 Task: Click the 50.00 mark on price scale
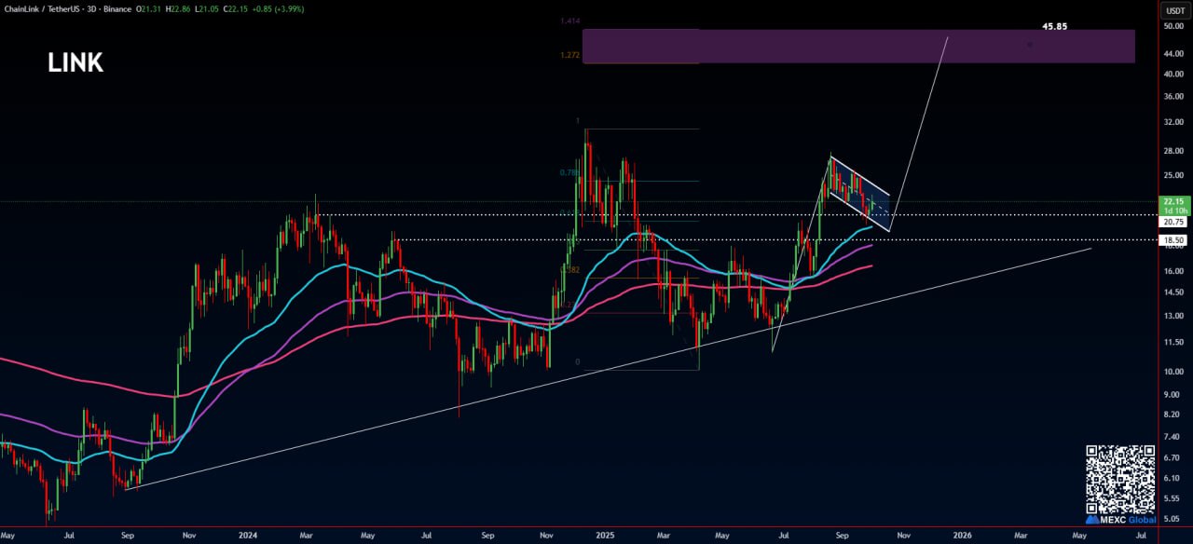click(1172, 26)
